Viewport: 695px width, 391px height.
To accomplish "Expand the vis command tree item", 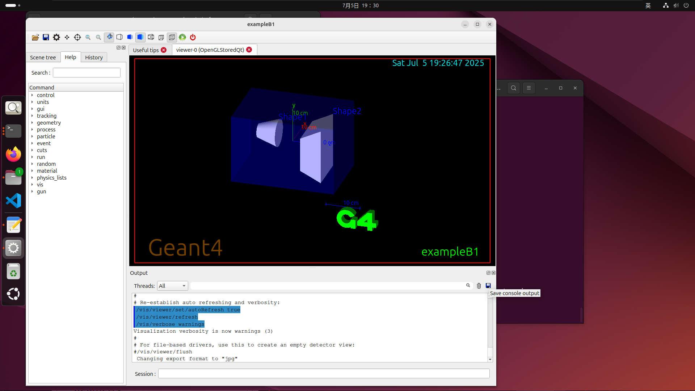I will pyautogui.click(x=32, y=185).
